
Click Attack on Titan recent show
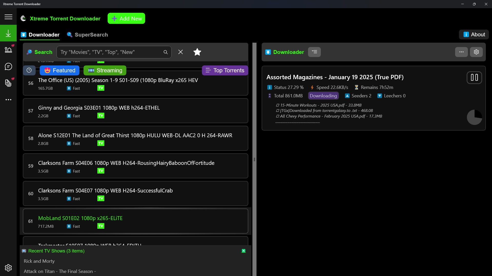(x=60, y=271)
